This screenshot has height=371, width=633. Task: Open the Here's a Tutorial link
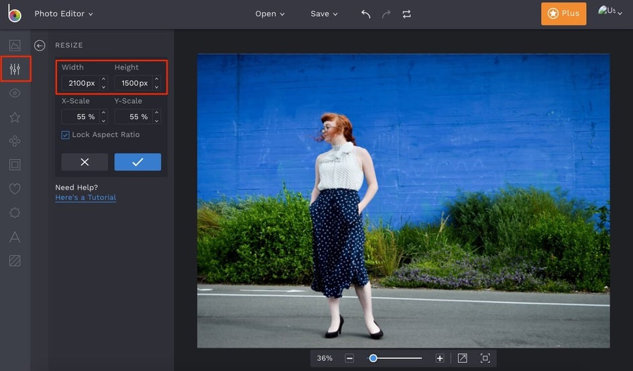85,198
